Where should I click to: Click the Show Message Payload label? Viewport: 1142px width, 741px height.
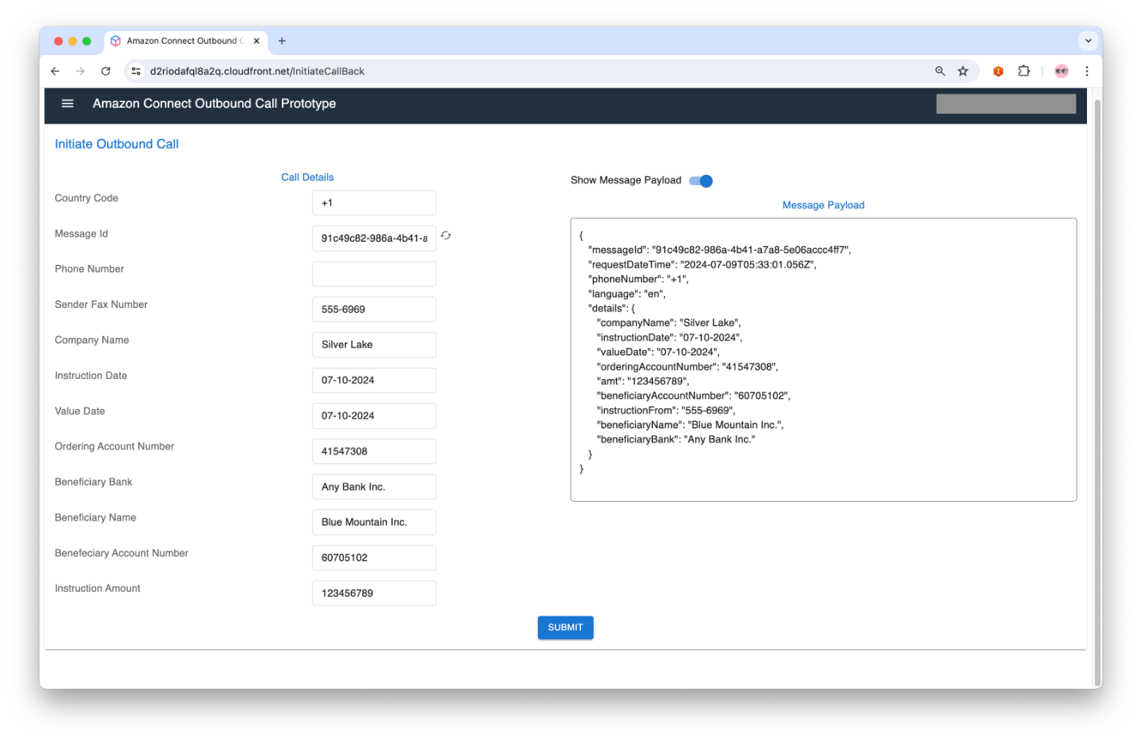[626, 180]
